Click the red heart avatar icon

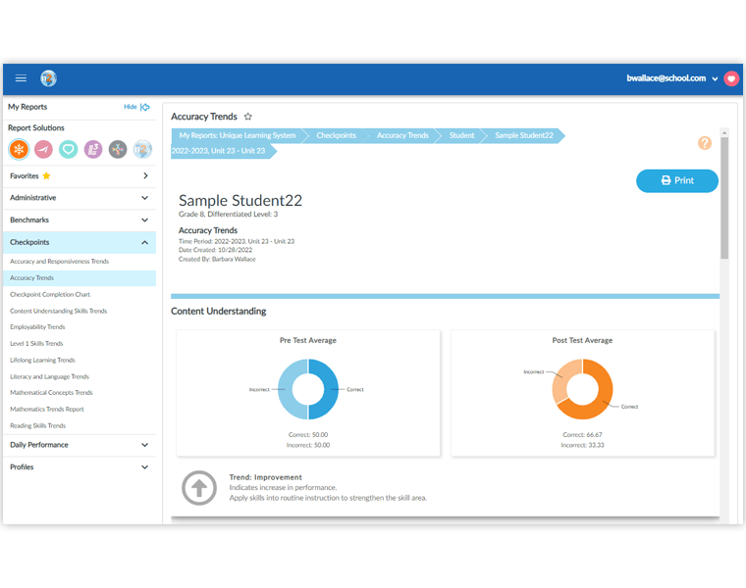[x=731, y=78]
